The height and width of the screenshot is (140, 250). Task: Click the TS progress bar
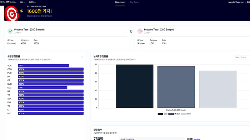(51, 106)
